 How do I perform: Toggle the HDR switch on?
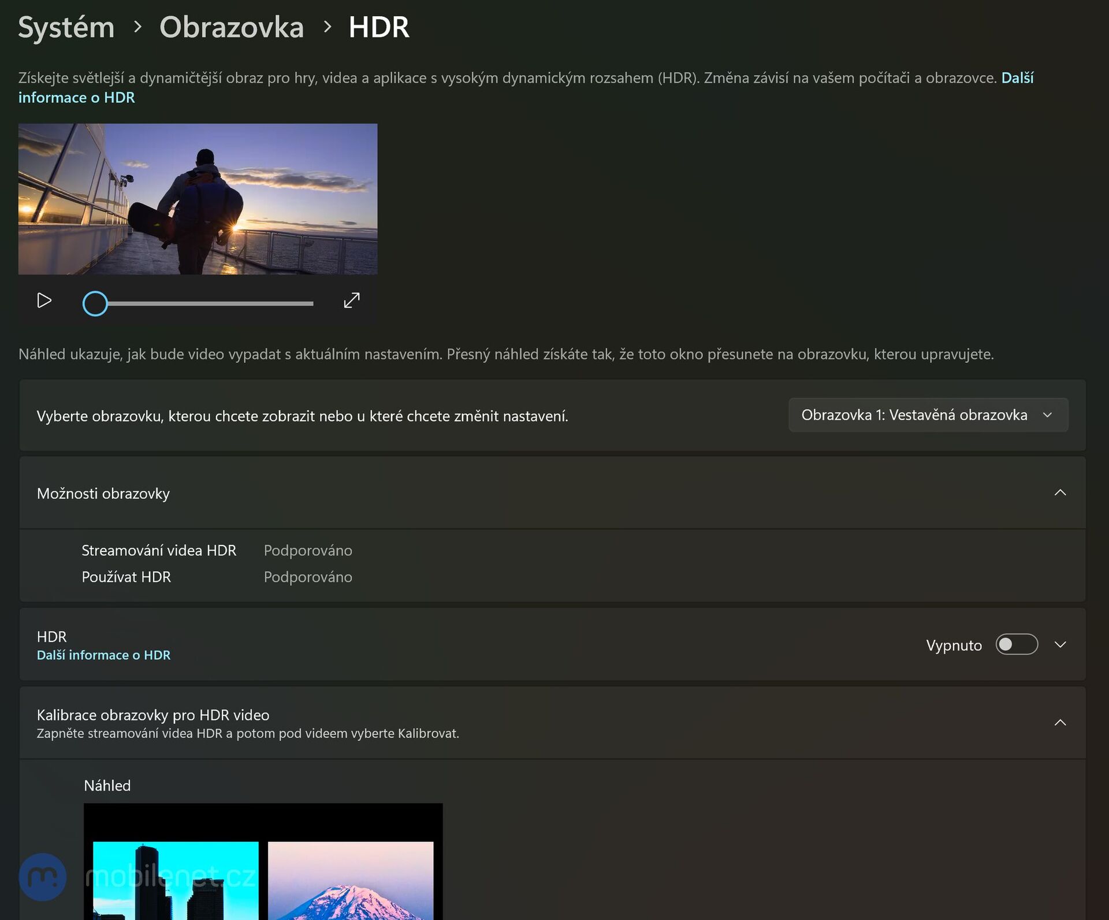click(x=1016, y=644)
